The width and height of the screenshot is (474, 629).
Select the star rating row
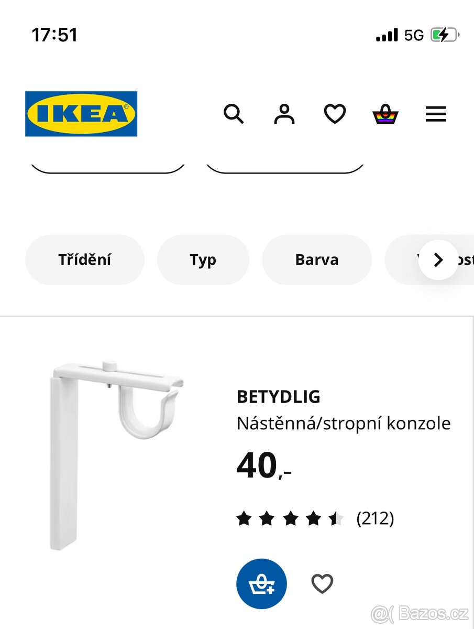290,519
